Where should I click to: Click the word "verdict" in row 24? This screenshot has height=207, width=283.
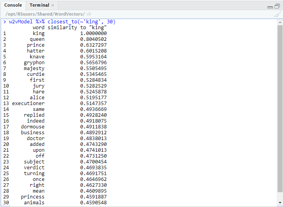34,168
